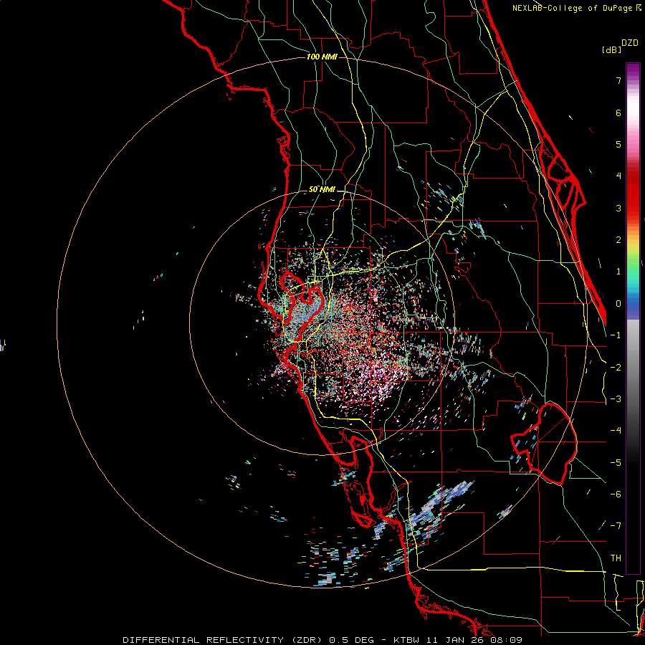The width and height of the screenshot is (645, 645).
Task: Pick the -5 tick label on scale
Action: [x=616, y=463]
